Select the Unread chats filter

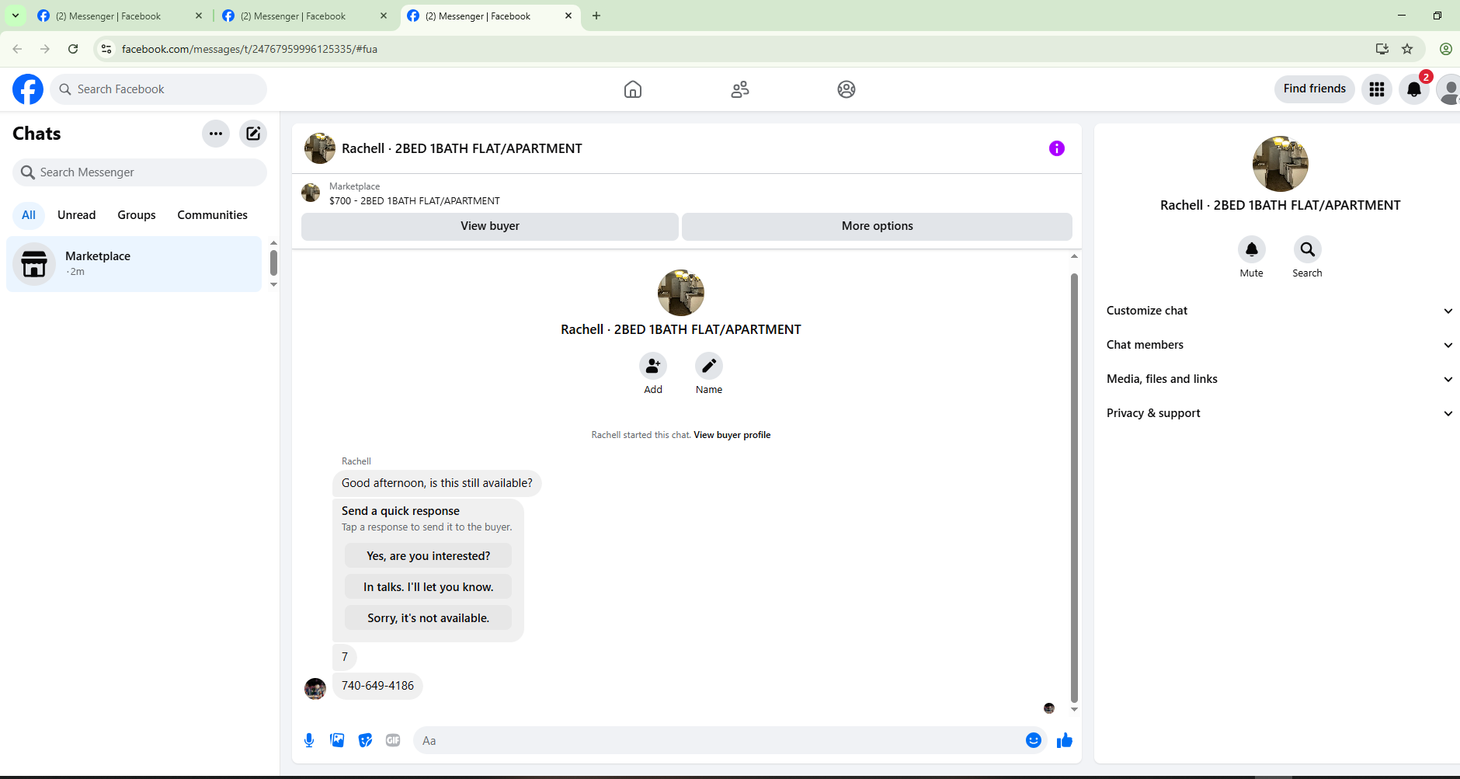pyautogui.click(x=77, y=215)
